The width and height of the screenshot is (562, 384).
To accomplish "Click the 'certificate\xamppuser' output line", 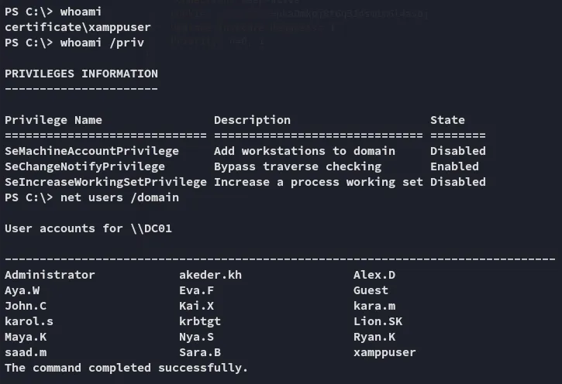I will pyautogui.click(x=78, y=27).
